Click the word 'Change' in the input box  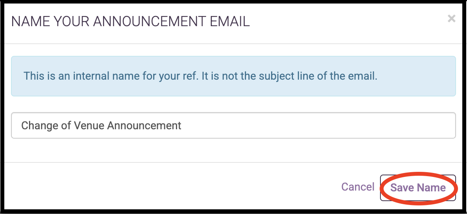[x=36, y=125]
